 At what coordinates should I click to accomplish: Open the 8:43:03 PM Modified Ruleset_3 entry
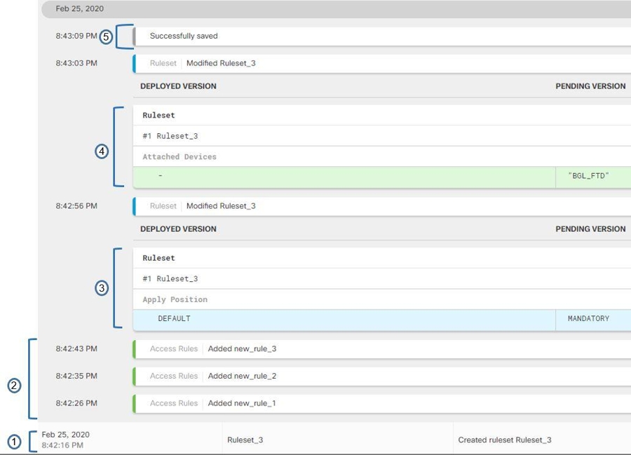pos(220,63)
